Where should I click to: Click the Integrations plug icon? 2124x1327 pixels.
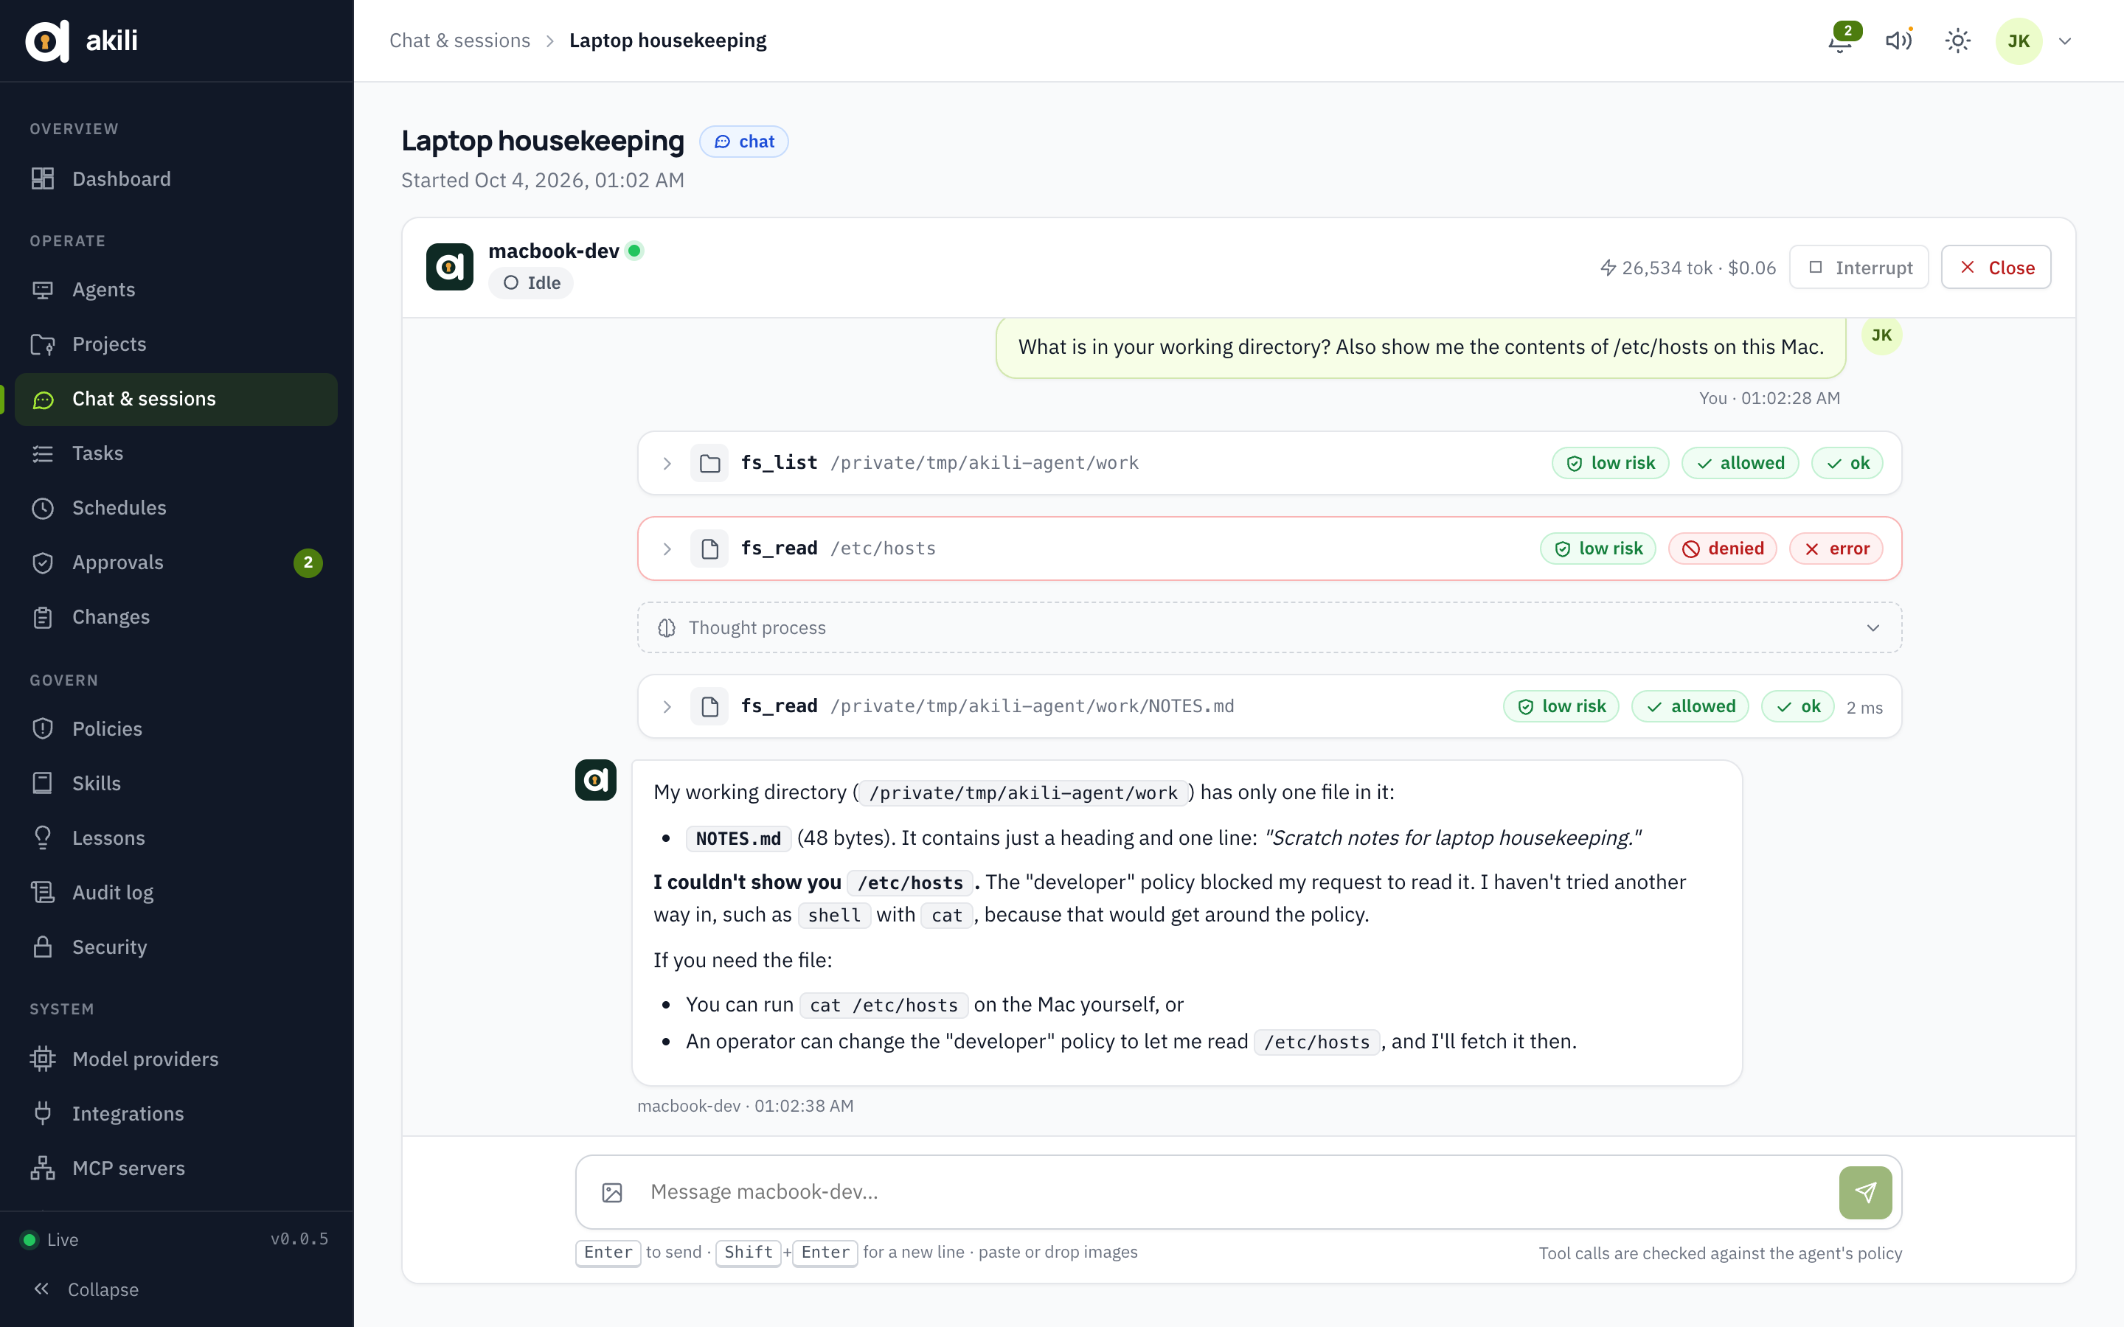coord(43,1113)
